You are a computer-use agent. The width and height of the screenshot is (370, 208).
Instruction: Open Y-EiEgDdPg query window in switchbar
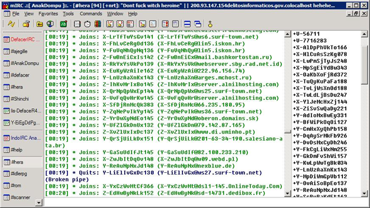click(x=22, y=123)
